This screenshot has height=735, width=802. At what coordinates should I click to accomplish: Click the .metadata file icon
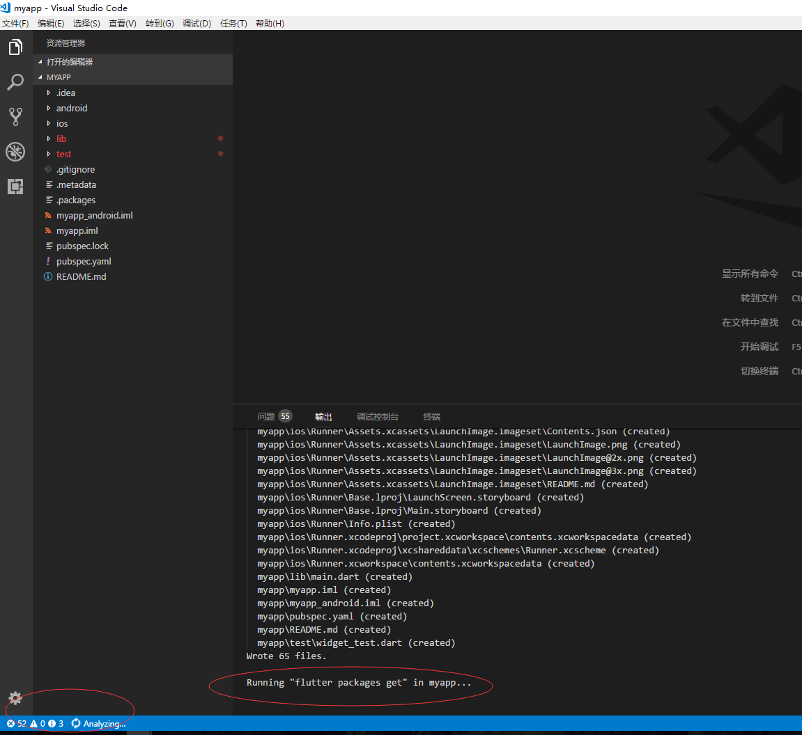tap(49, 184)
